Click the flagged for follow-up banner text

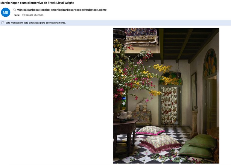(x=36, y=23)
